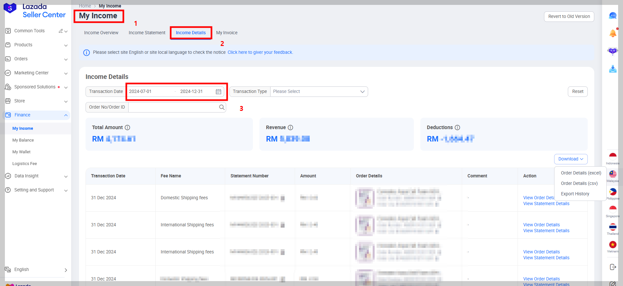Open the English language selector
Screen dimensions: 623x286
[x=36, y=269]
